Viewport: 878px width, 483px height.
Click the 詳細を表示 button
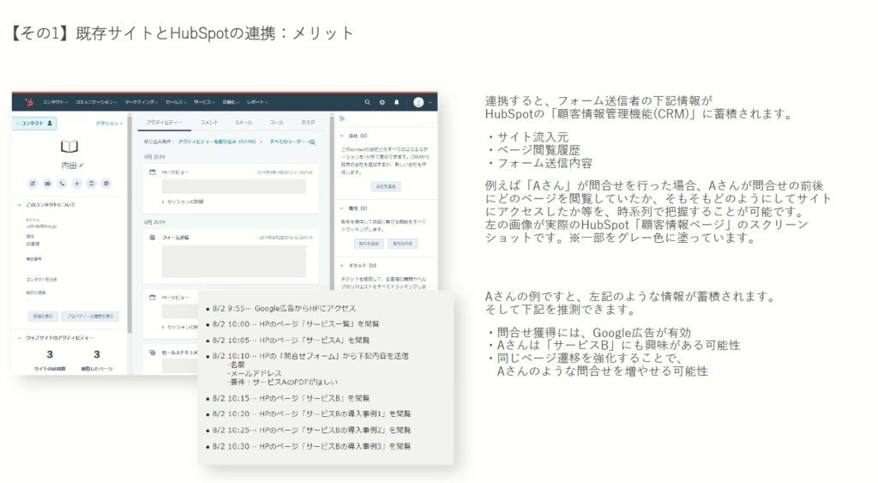tap(43, 316)
